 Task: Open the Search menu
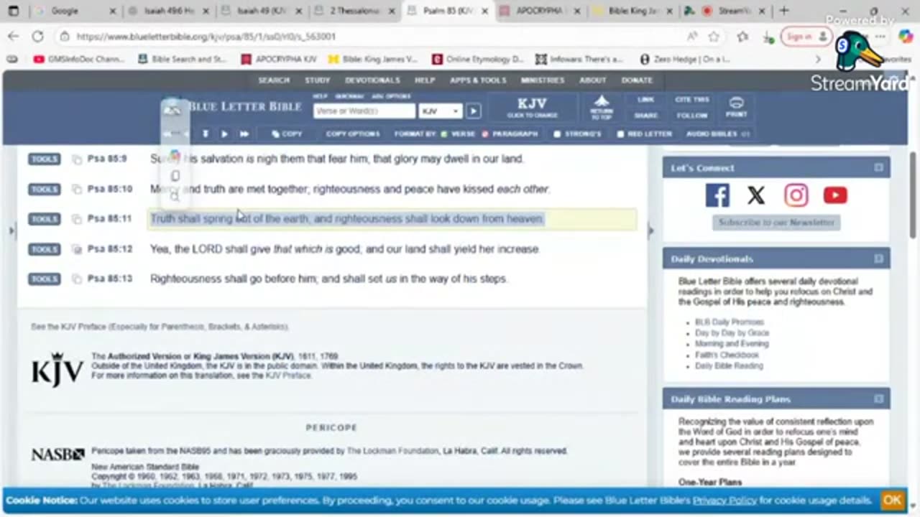click(x=274, y=80)
